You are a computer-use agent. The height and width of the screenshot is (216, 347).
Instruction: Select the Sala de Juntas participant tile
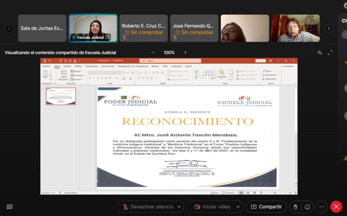[42, 28]
